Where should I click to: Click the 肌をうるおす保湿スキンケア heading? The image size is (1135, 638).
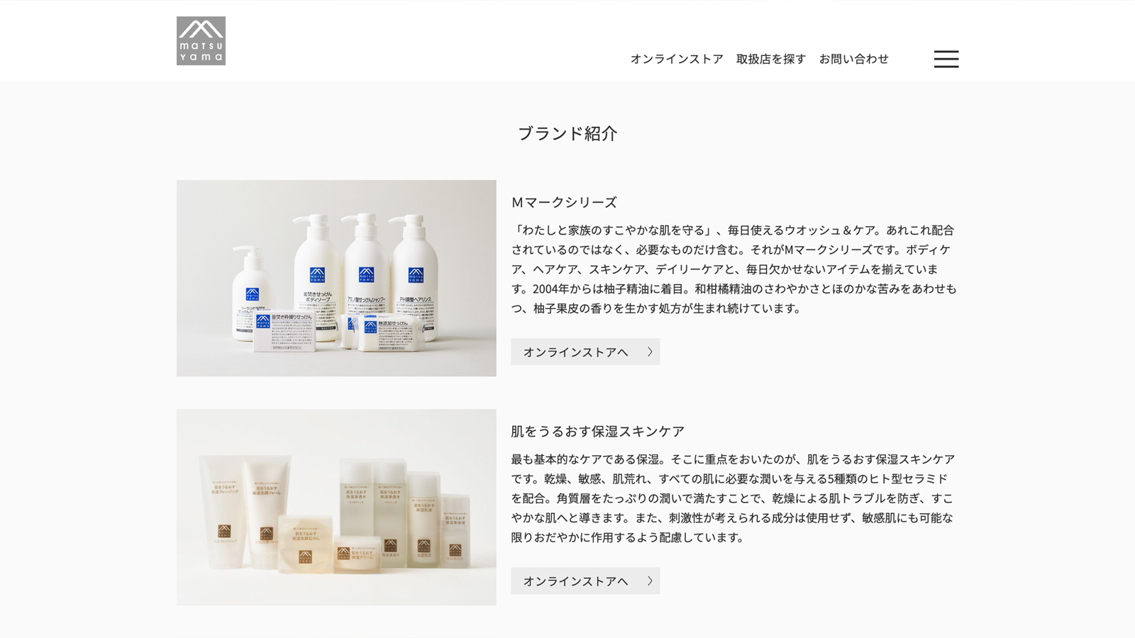click(598, 431)
